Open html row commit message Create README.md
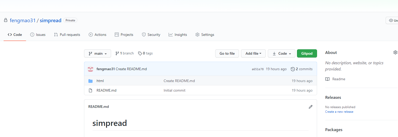 (x=179, y=81)
